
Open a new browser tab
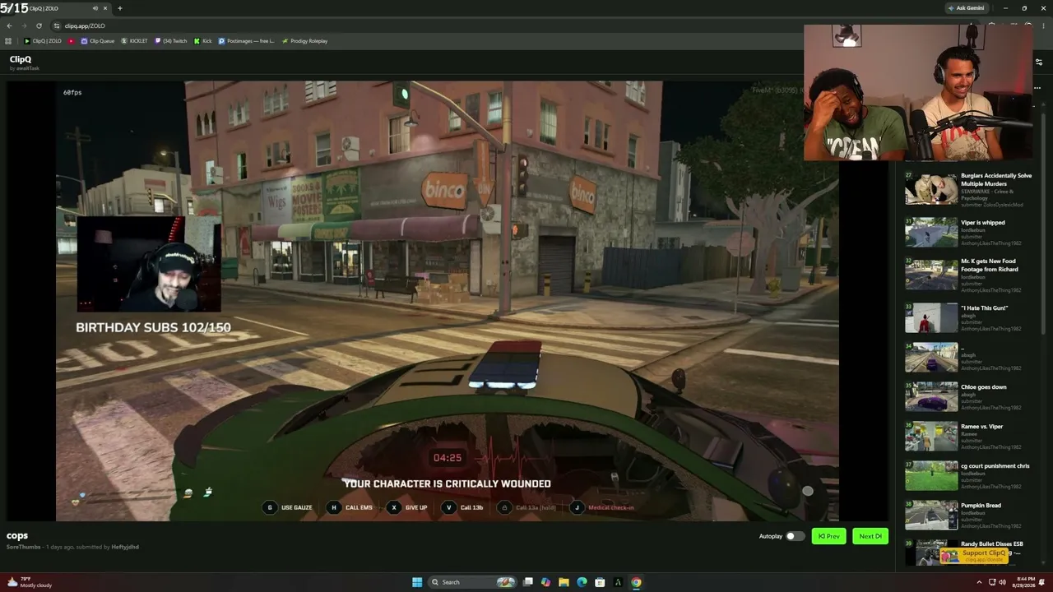(x=119, y=8)
